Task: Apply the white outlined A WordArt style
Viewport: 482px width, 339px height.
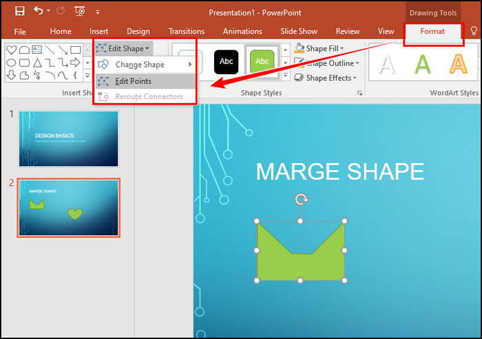Action: (387, 64)
